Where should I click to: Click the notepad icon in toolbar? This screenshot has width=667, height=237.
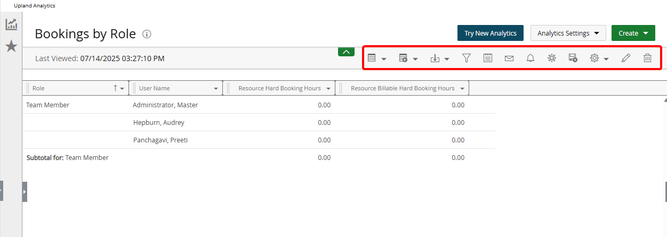click(x=488, y=58)
